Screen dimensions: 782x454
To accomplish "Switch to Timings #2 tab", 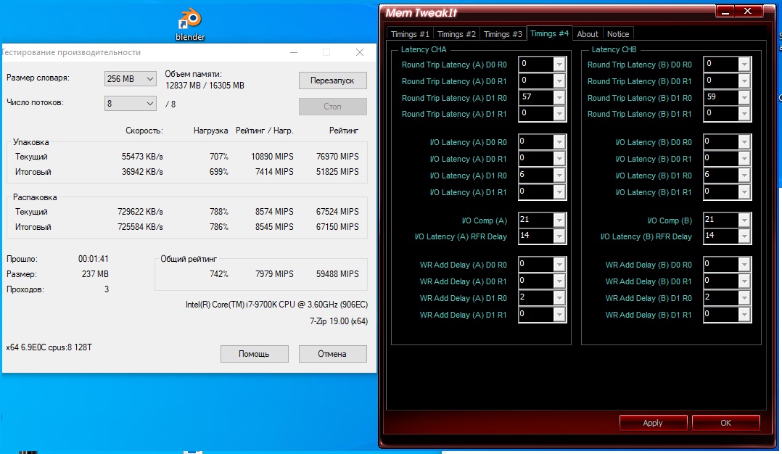I will [456, 34].
